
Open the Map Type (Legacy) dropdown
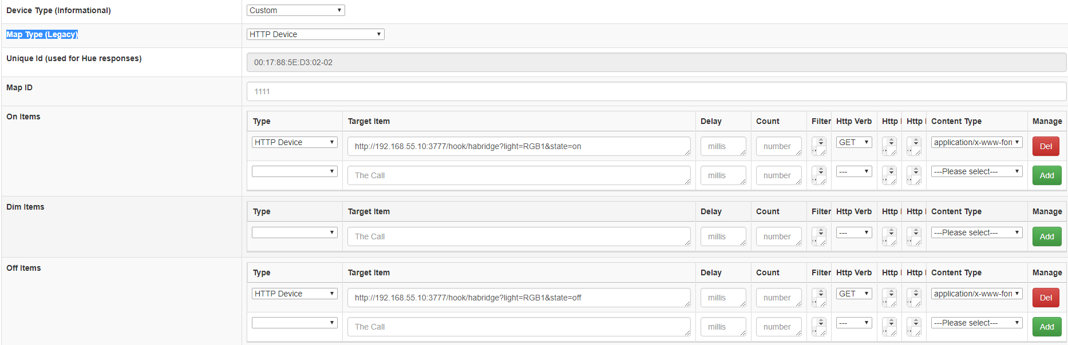pyautogui.click(x=315, y=34)
